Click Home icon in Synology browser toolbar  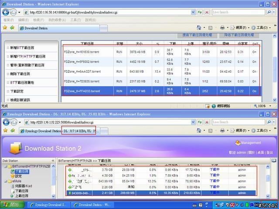(x=199, y=131)
